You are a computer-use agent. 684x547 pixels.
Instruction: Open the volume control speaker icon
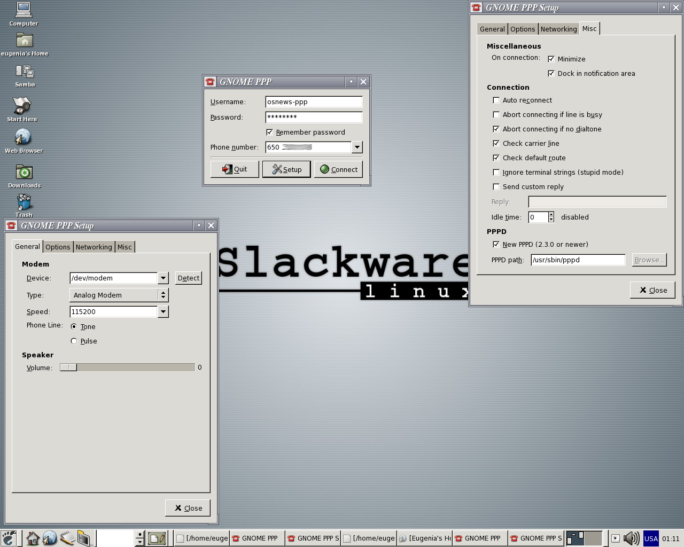pos(632,538)
